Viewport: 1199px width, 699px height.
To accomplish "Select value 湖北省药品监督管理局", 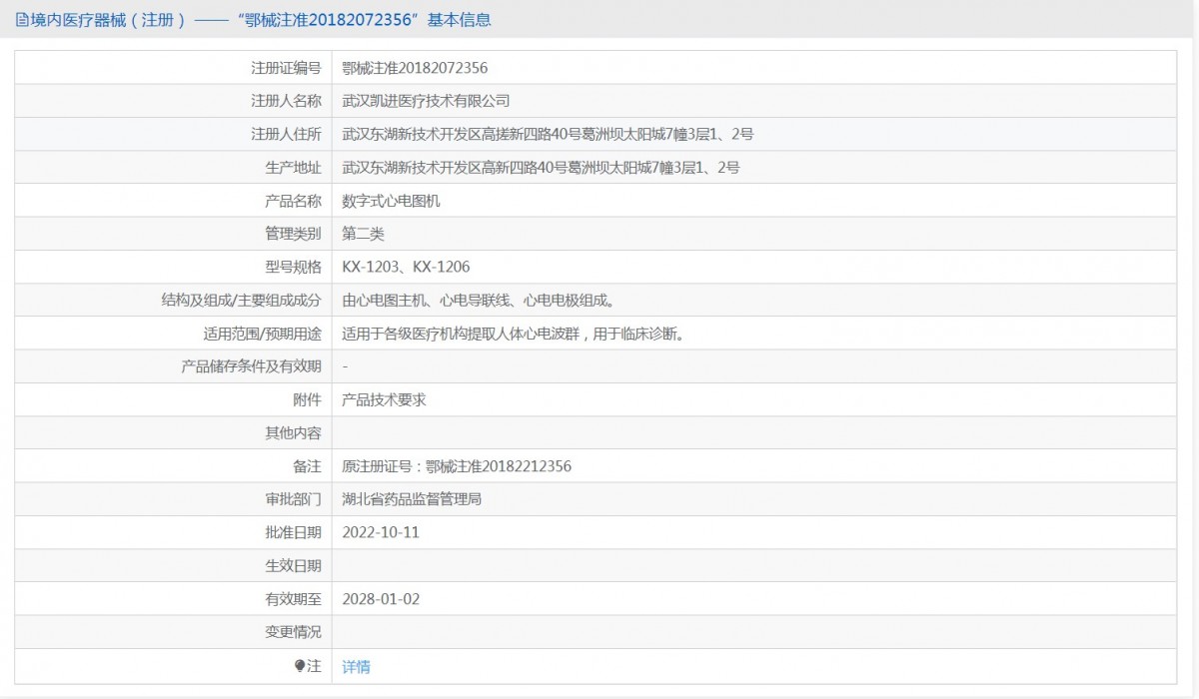I will click(412, 499).
